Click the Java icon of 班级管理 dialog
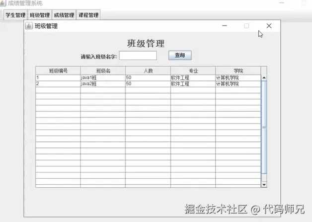 pos(29,26)
